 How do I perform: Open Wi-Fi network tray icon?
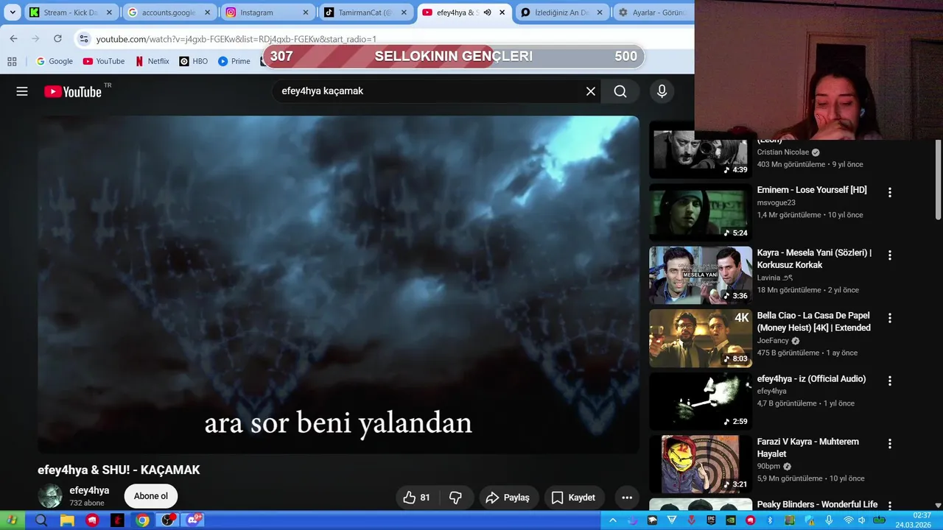pos(848,520)
